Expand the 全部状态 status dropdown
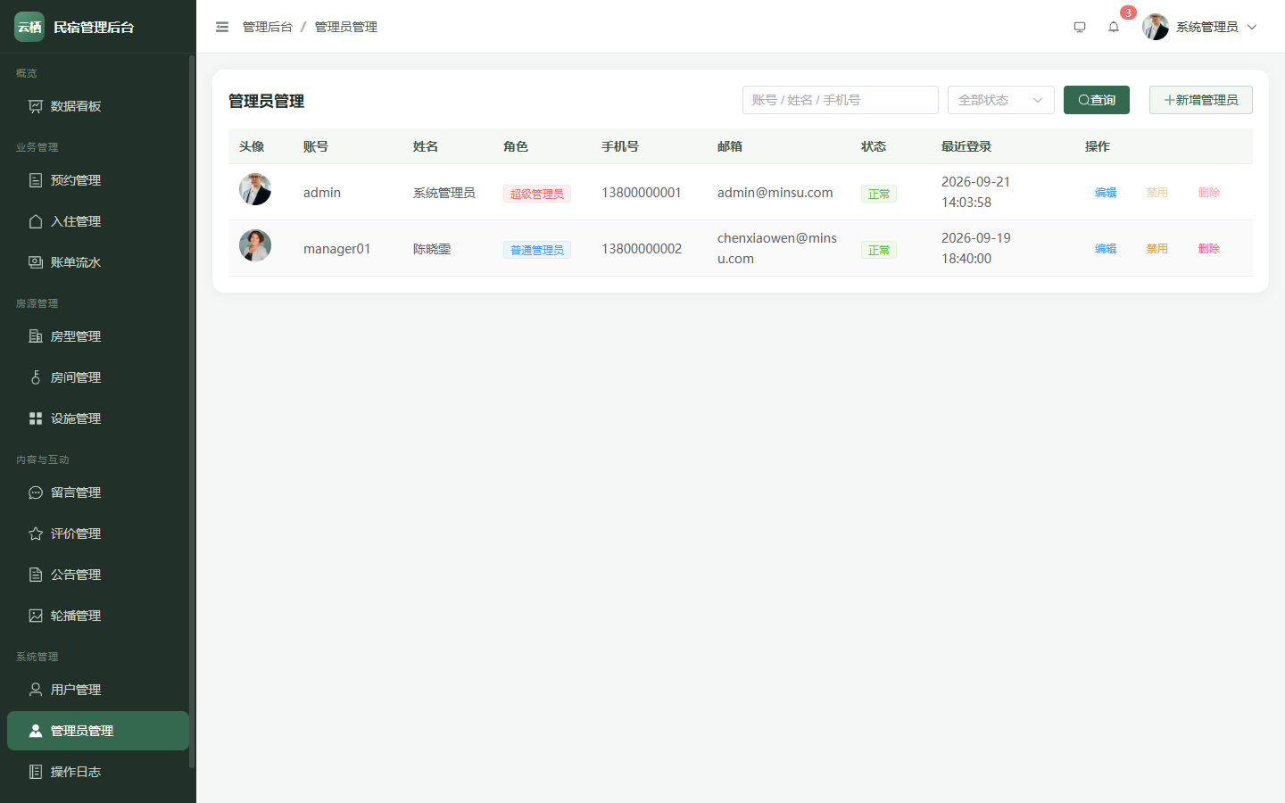1285x803 pixels. click(1001, 100)
